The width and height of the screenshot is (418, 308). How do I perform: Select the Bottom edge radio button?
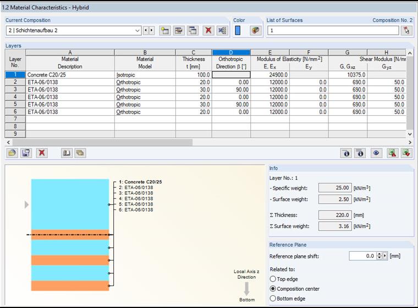point(273,299)
